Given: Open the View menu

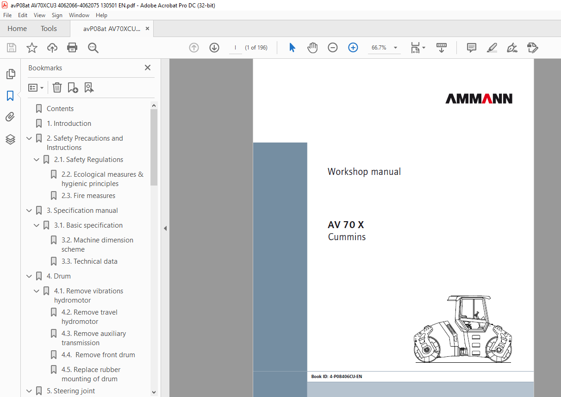Looking at the screenshot, I should (39, 15).
